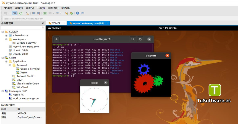Open the 工具(T) menu
The image size is (238, 124).
pos(41,8)
